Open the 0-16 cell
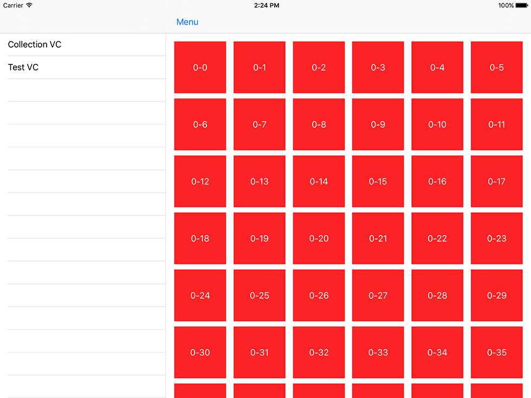 [x=437, y=181]
